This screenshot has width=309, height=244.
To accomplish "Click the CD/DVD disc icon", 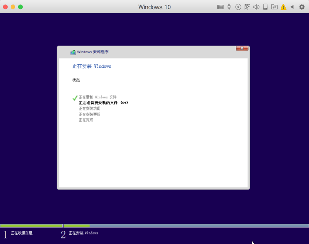I will (x=238, y=7).
